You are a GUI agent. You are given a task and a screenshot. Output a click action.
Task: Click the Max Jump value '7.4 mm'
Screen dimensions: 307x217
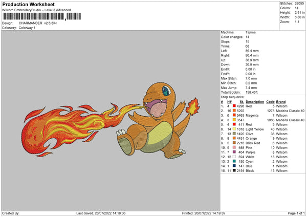click(x=251, y=88)
